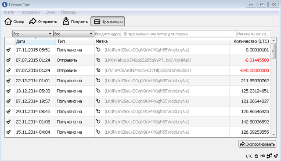The image size is (281, 161).
Task: Select amount 126.86546925 cell
Action: pos(250,111)
